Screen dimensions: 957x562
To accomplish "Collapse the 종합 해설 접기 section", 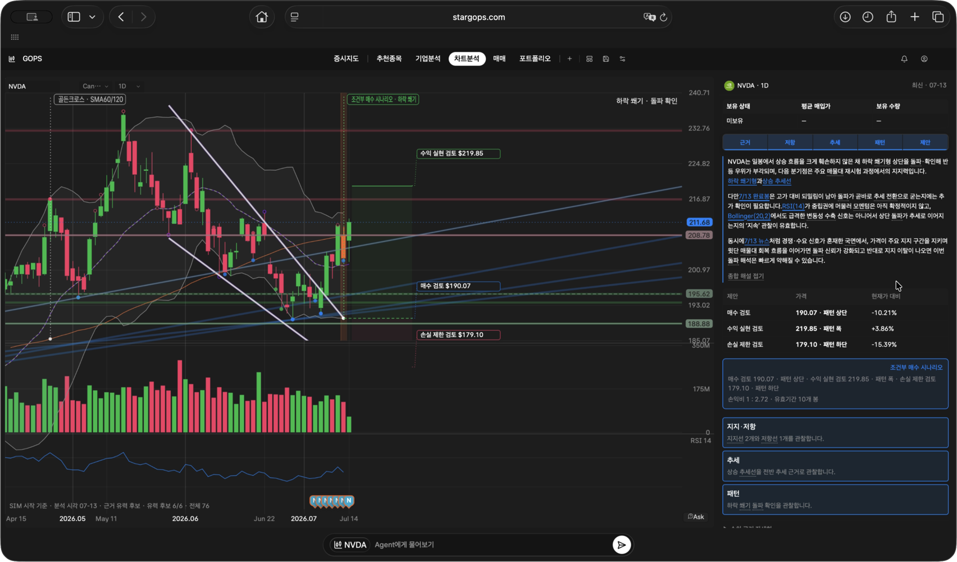I will (746, 276).
